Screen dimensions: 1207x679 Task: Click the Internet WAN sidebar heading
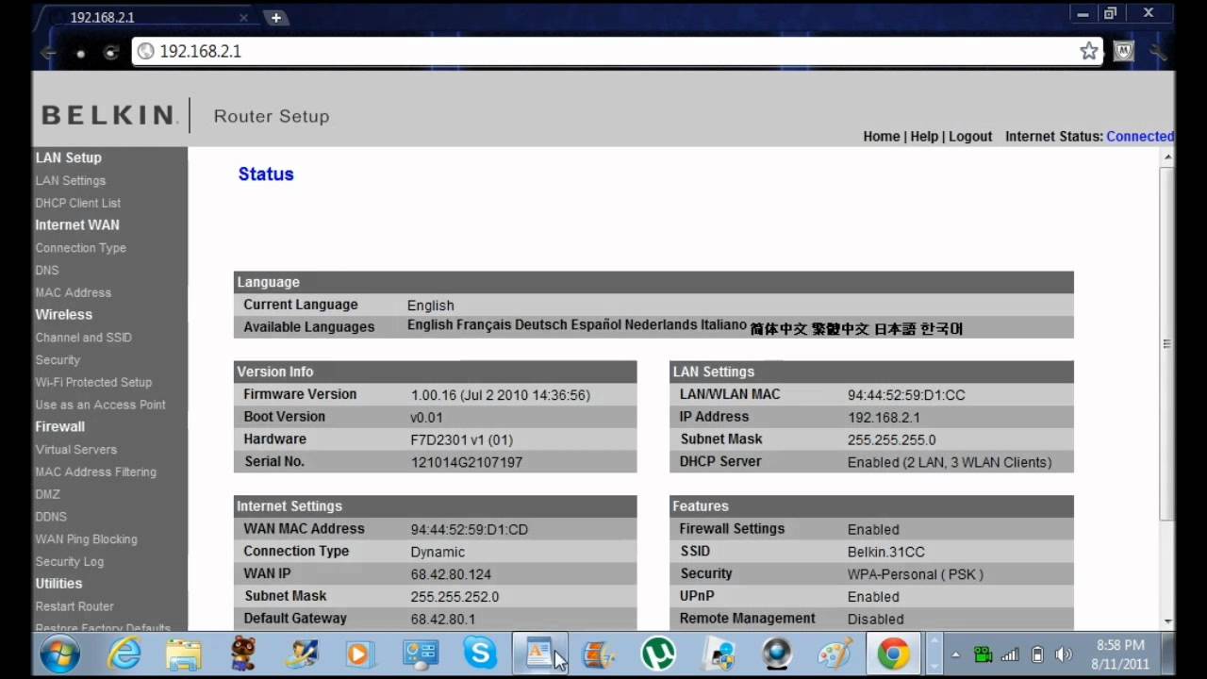coord(77,225)
